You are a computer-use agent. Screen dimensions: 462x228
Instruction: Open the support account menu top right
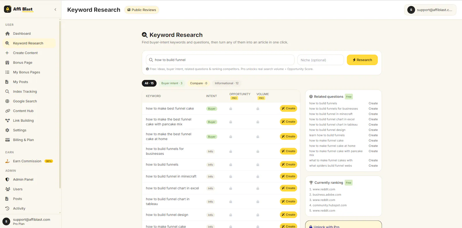(x=430, y=10)
